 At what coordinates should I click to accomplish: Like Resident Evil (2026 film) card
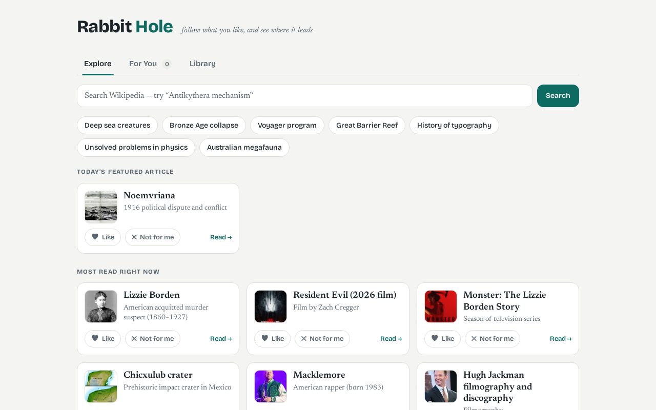coord(272,339)
